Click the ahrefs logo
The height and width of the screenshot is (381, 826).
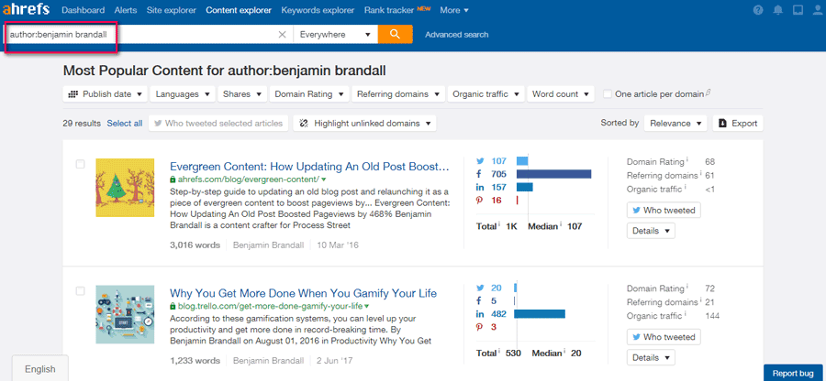(x=27, y=10)
